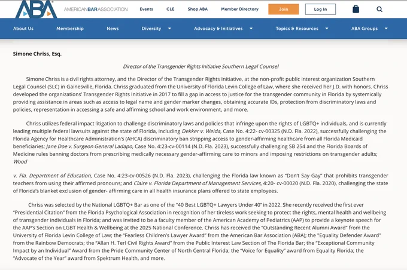Click the orange Join button
The height and width of the screenshot is (270, 407).
284,9
